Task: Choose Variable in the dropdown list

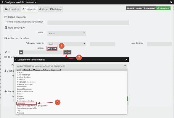Action: 21,113
